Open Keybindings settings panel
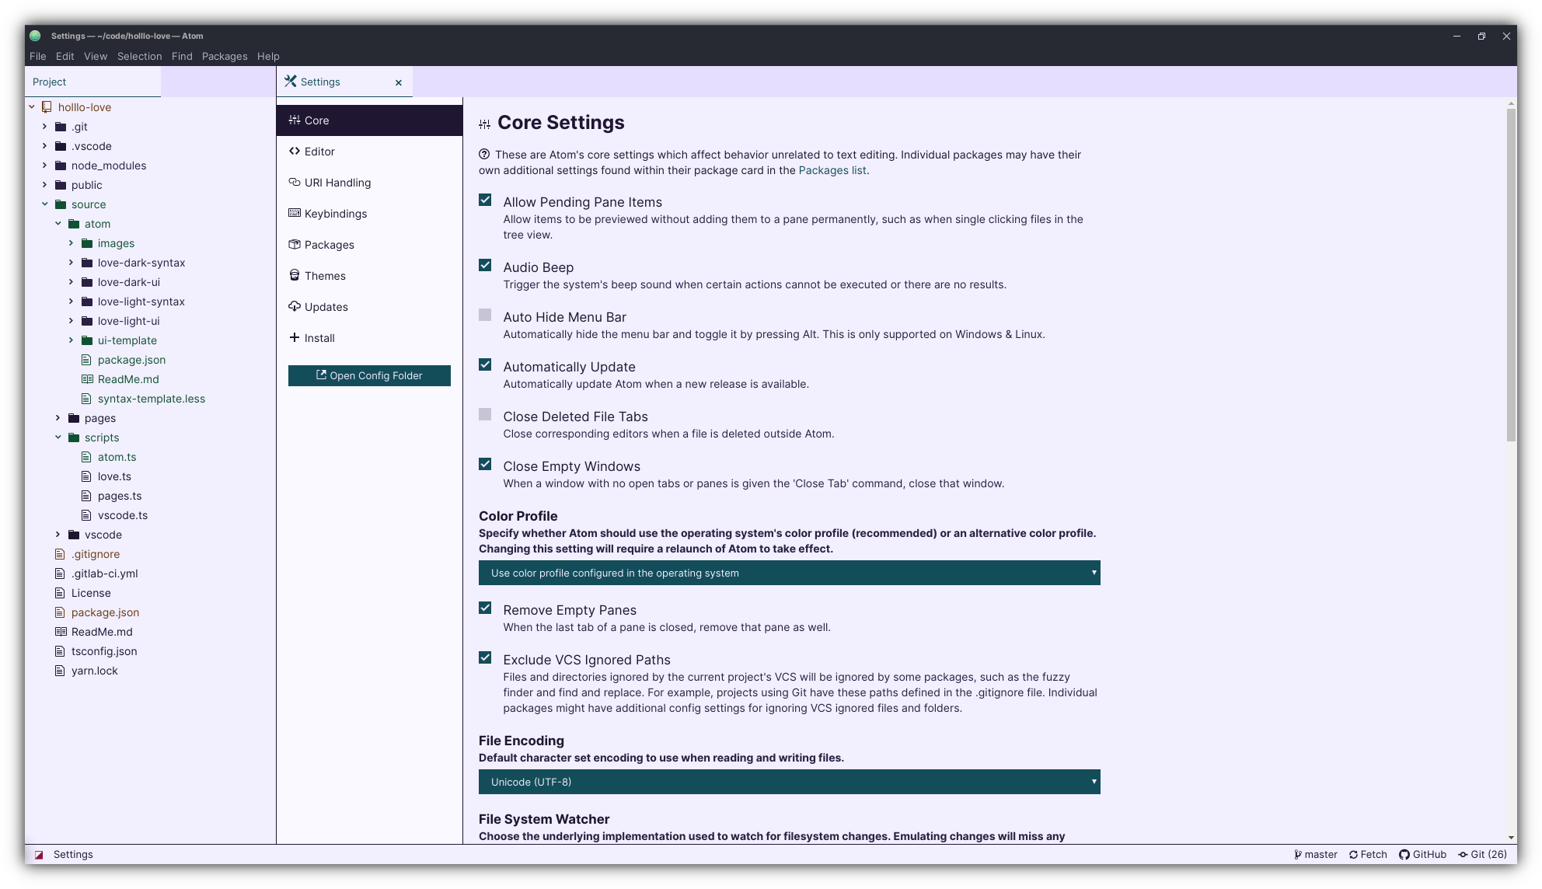This screenshot has width=1542, height=889. tap(336, 213)
